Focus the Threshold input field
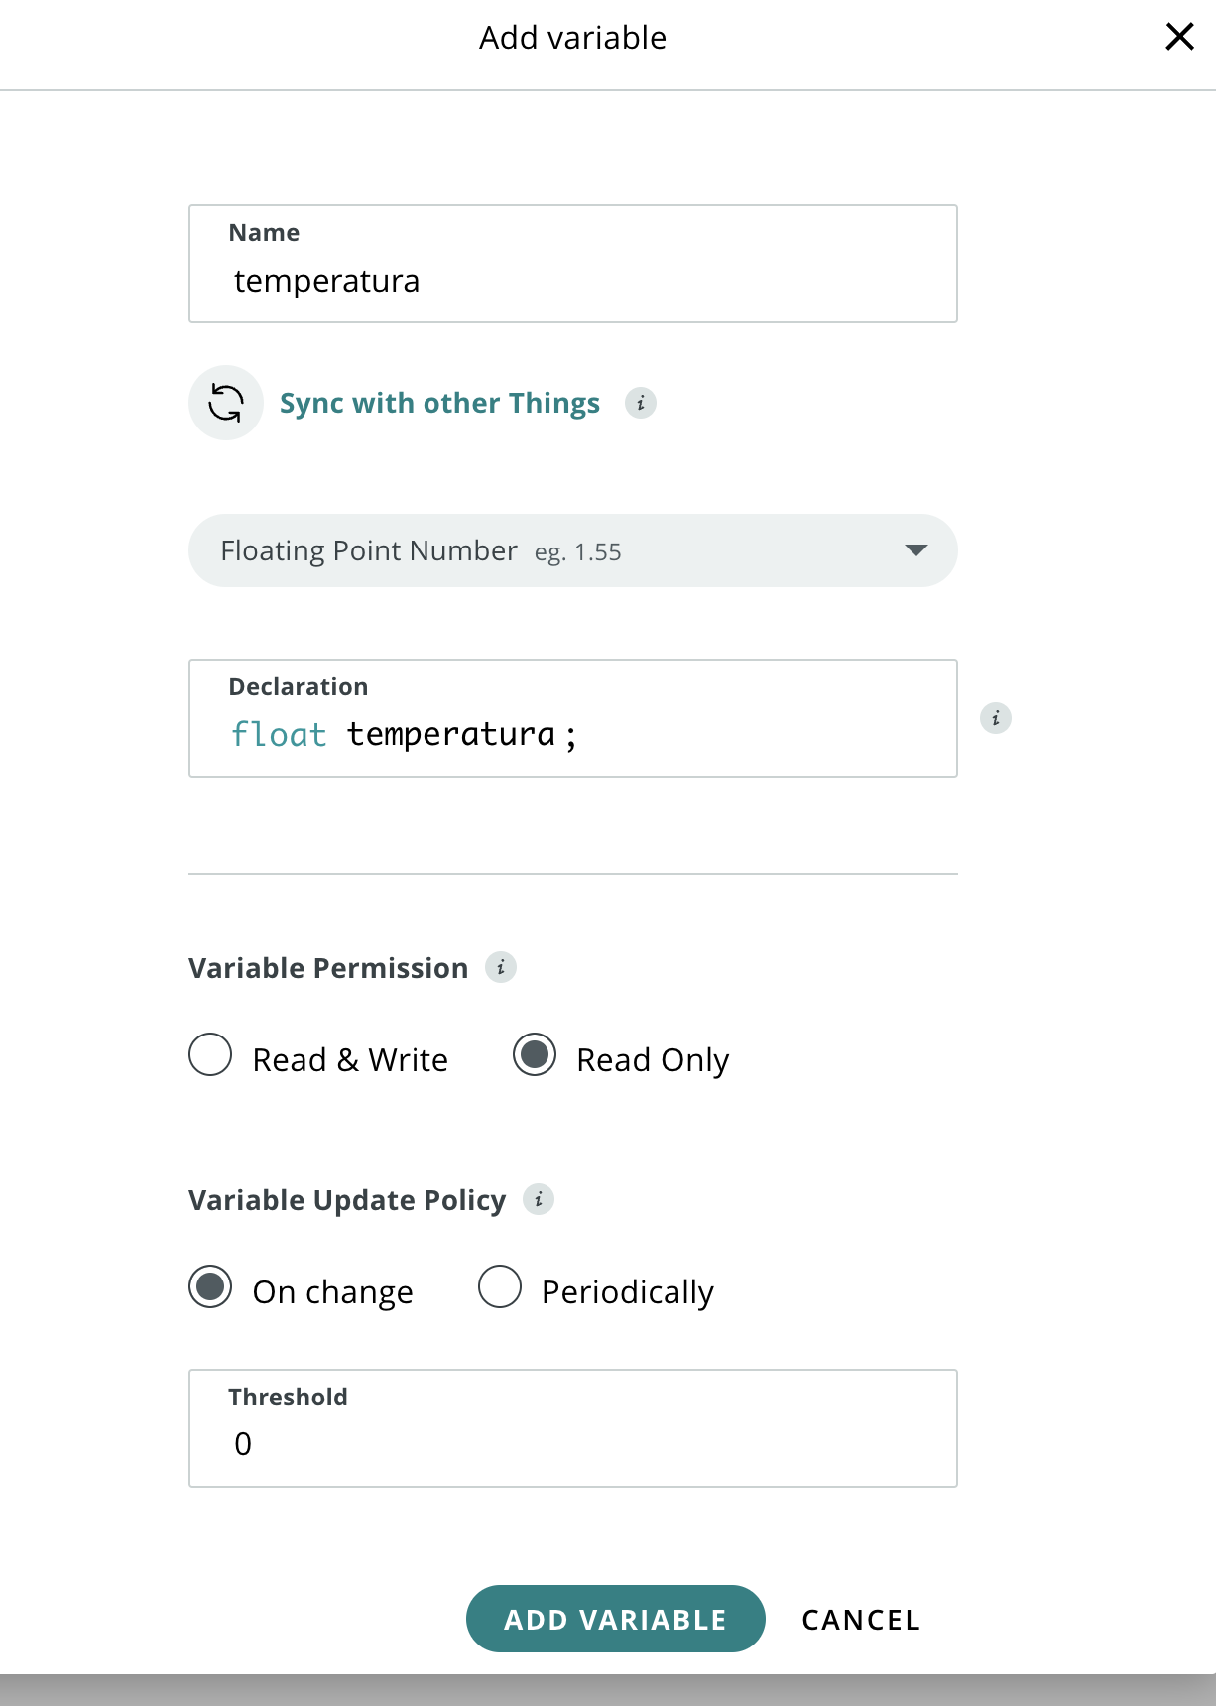1216x1706 pixels. point(573,1428)
